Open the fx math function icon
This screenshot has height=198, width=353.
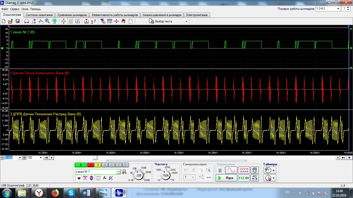(105, 178)
